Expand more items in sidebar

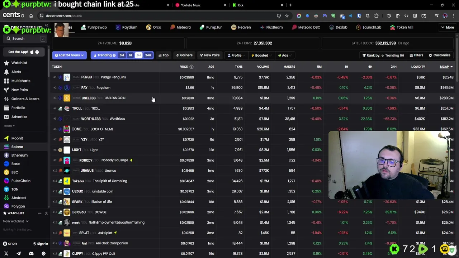(9, 126)
